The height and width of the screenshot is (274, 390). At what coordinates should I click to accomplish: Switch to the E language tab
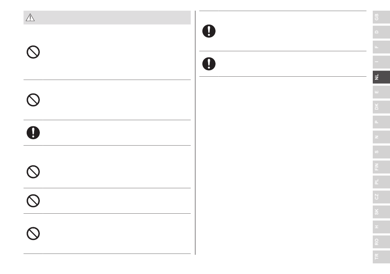381,92
